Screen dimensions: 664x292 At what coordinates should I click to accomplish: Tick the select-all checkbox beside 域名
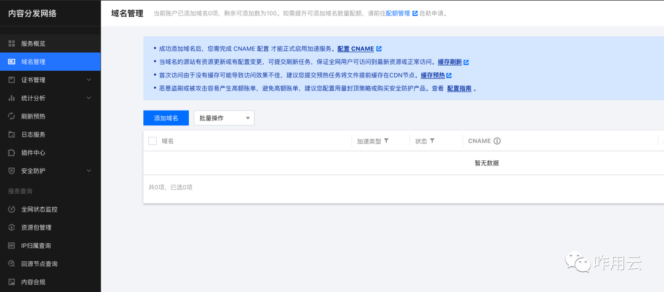(152, 141)
